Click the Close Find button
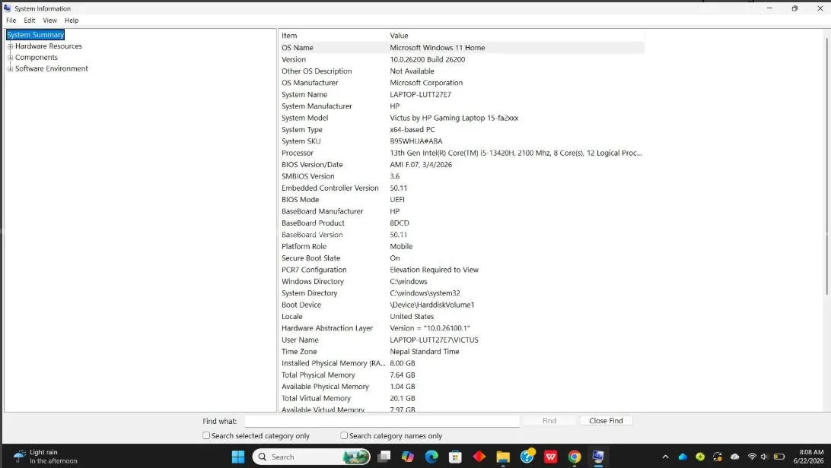 606,421
